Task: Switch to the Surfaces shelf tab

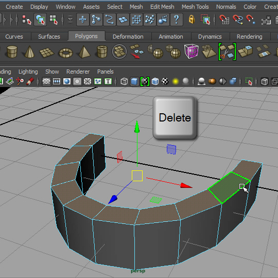Action: pyautogui.click(x=49, y=37)
